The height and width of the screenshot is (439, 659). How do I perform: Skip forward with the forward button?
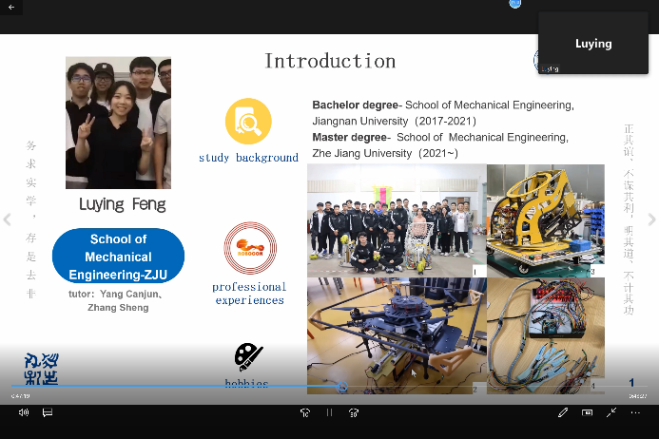[x=354, y=412]
